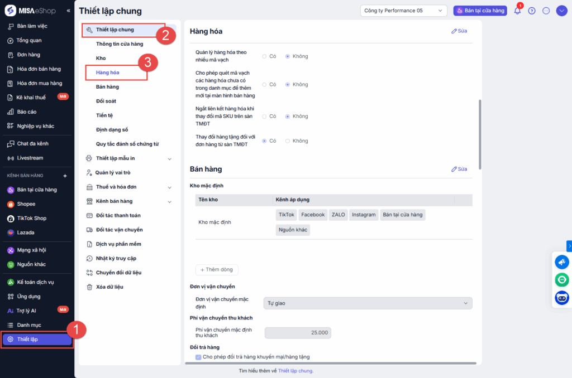Viewport: 572px width, 378px height.
Task: Select Có for Quản lý hàng hóa theo nhiều mã vạch
Action: (x=264, y=56)
